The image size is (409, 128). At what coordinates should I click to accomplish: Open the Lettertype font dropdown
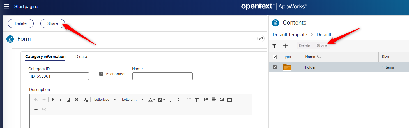105,100
